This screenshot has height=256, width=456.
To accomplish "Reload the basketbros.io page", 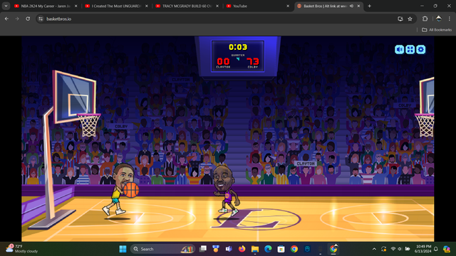I will tap(28, 19).
